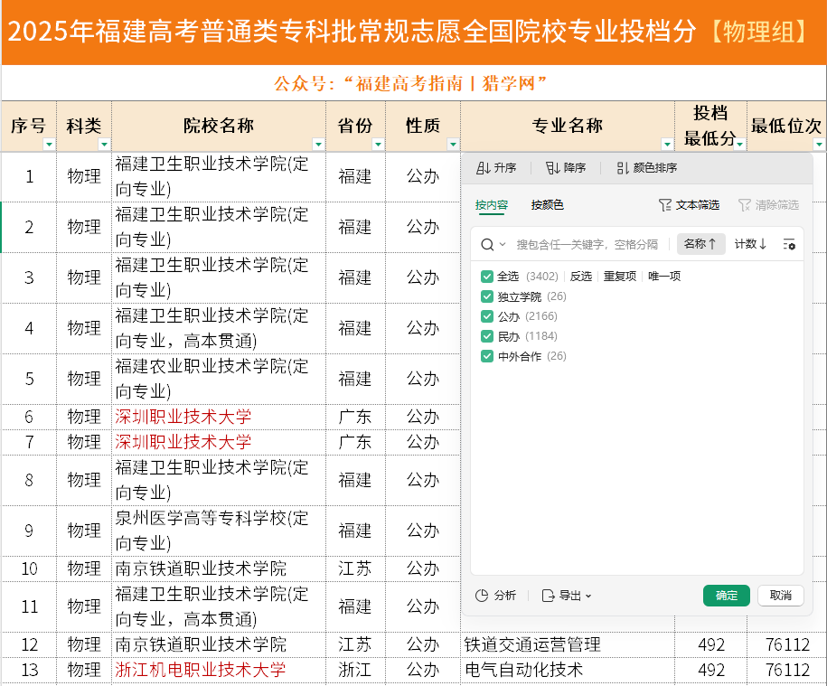Click 清除筛选 clear filter
The height and width of the screenshot is (686, 827).
point(768,205)
